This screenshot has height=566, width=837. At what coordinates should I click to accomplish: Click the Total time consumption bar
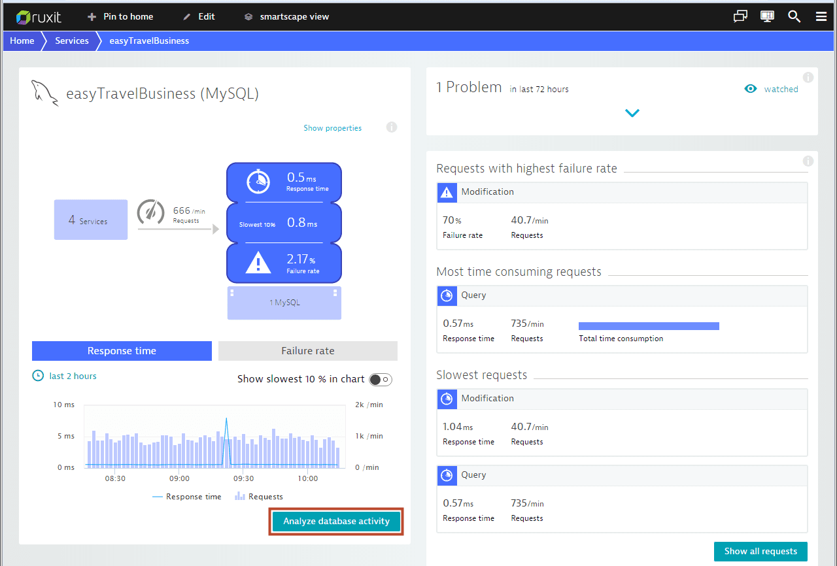coord(649,325)
